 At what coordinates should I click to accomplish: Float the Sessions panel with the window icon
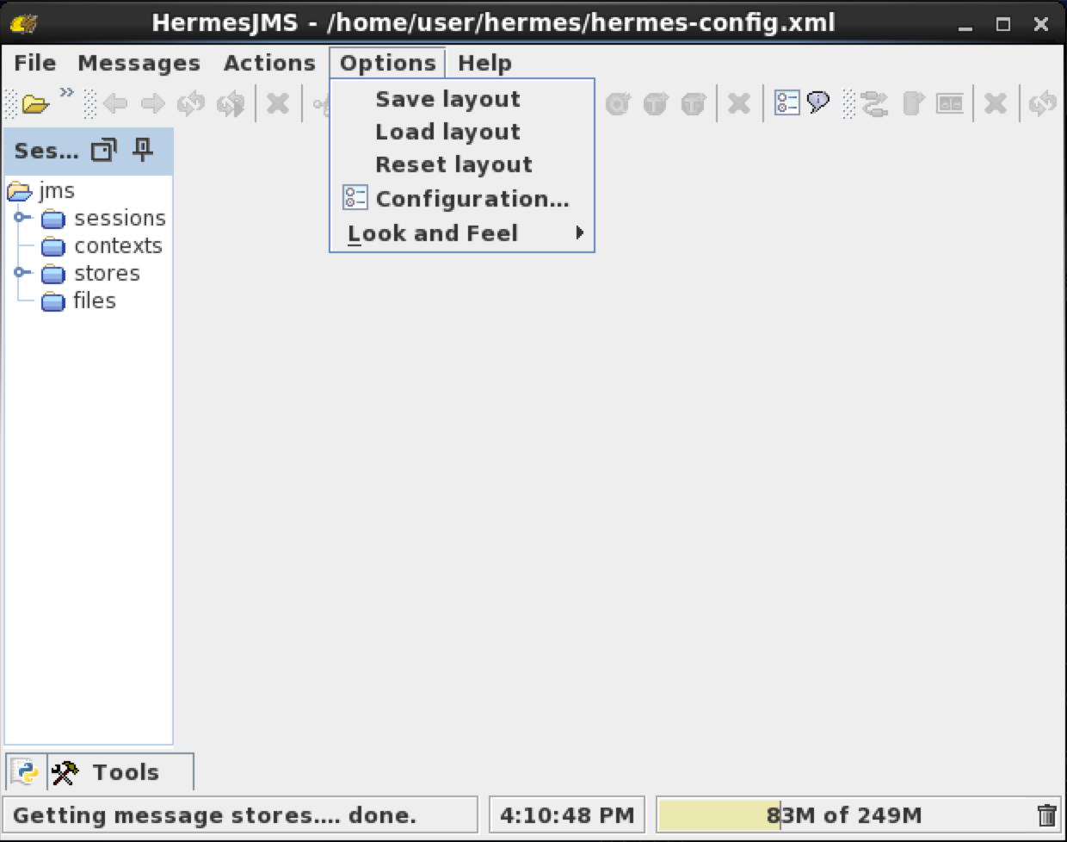[104, 150]
